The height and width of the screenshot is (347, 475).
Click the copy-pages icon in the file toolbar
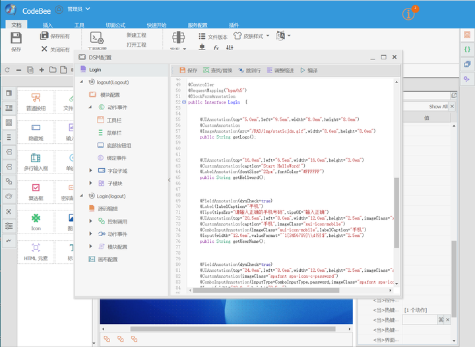(30, 70)
